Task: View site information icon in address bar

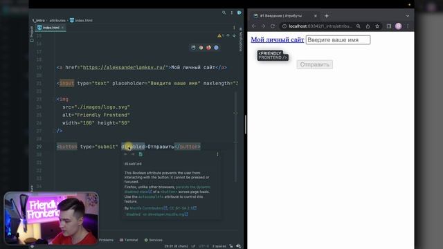Action: pos(284,26)
